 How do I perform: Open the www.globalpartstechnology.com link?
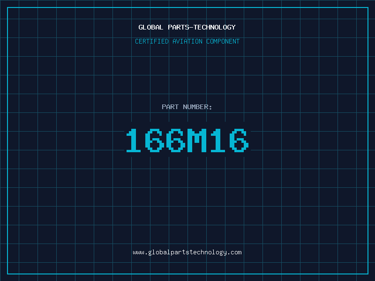187,252
